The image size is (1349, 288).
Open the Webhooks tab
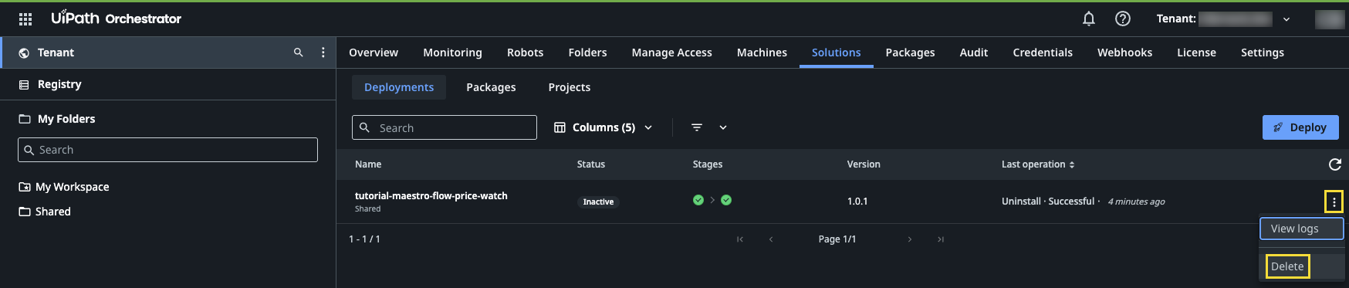1124,53
